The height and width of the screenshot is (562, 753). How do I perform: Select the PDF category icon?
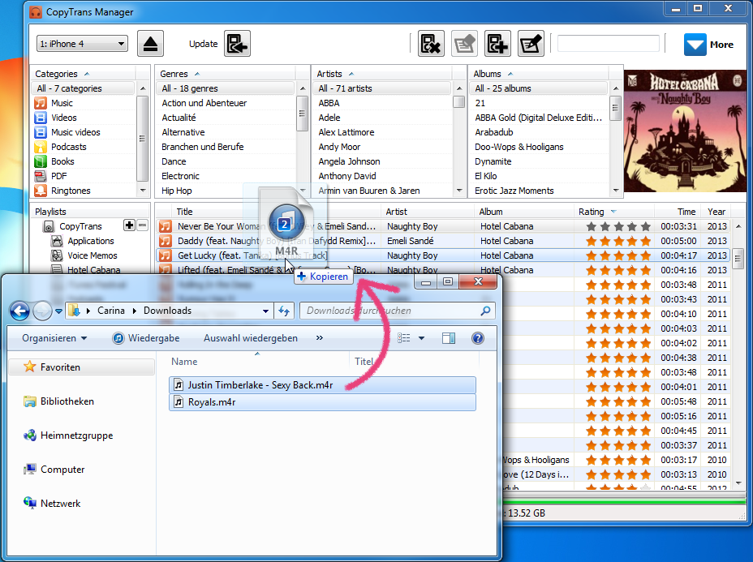click(x=41, y=176)
